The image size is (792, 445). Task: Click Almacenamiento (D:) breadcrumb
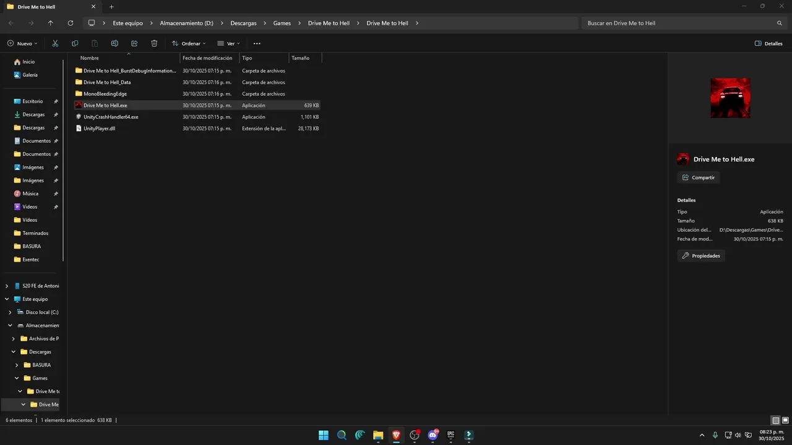[x=186, y=23]
